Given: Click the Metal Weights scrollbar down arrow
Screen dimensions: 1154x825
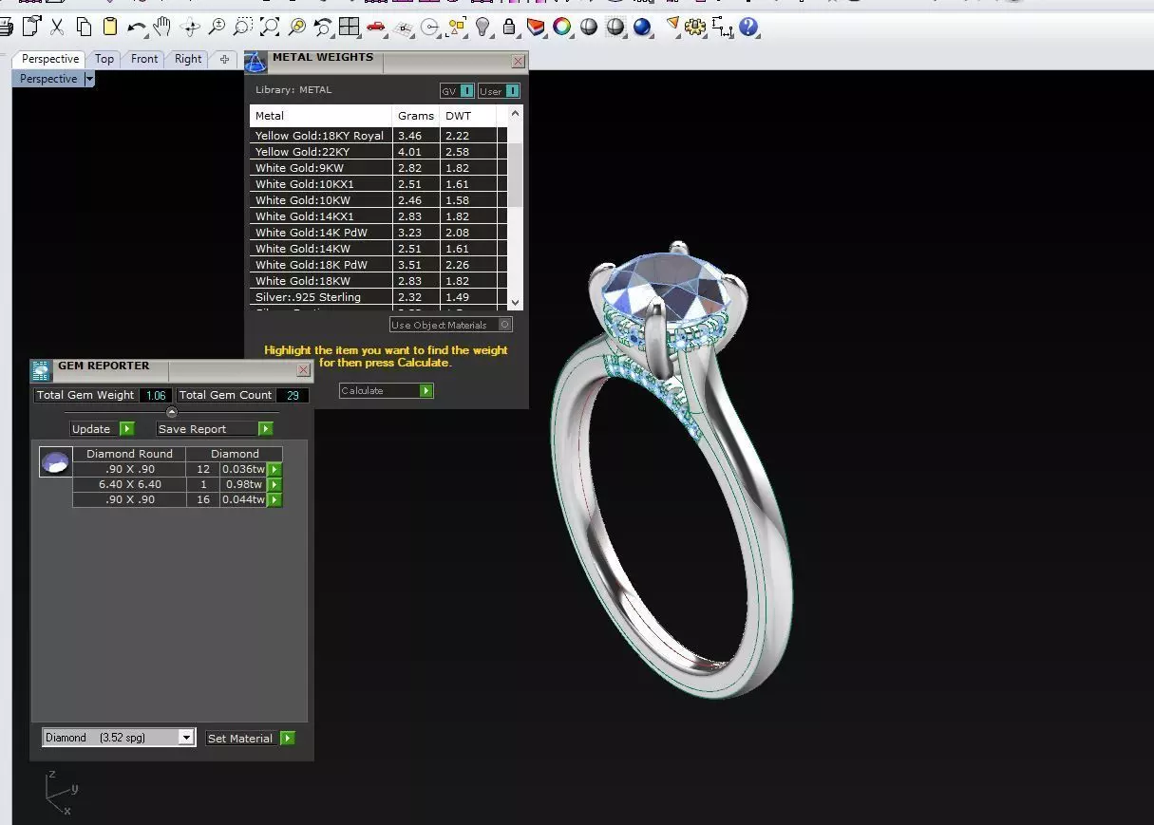Looking at the screenshot, I should [x=515, y=302].
